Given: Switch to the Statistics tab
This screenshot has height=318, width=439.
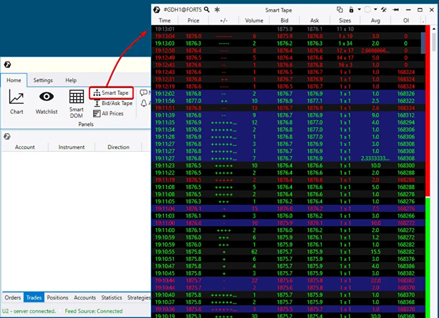Looking at the screenshot, I should [x=111, y=298].
